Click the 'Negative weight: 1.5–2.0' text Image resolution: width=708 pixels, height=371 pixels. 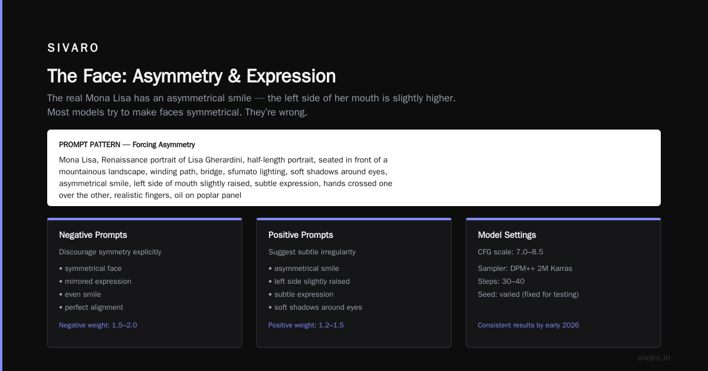coord(98,325)
